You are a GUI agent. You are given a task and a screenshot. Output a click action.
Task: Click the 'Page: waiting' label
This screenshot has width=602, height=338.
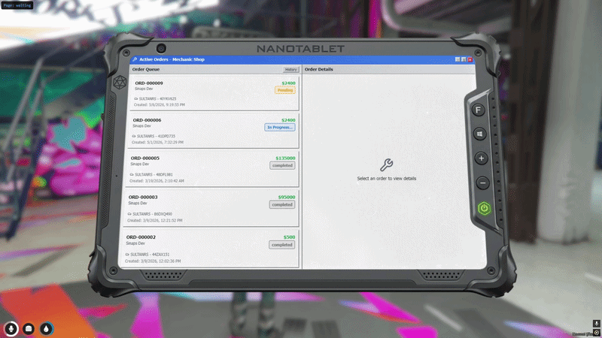[17, 5]
